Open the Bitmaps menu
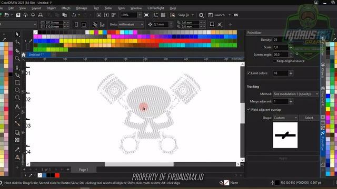Screen dimensions: 337x189 pyautogui.click(x=82, y=8)
